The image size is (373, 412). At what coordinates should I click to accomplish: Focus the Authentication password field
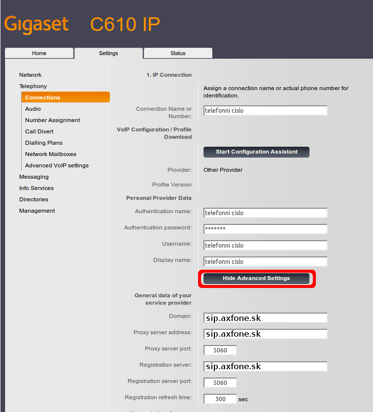265,229
